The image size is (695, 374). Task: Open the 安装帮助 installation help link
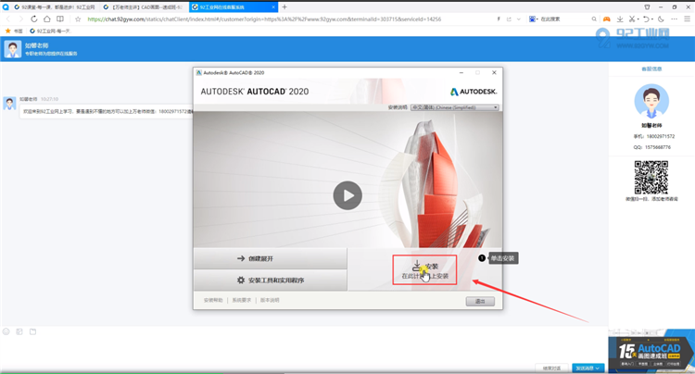213,300
